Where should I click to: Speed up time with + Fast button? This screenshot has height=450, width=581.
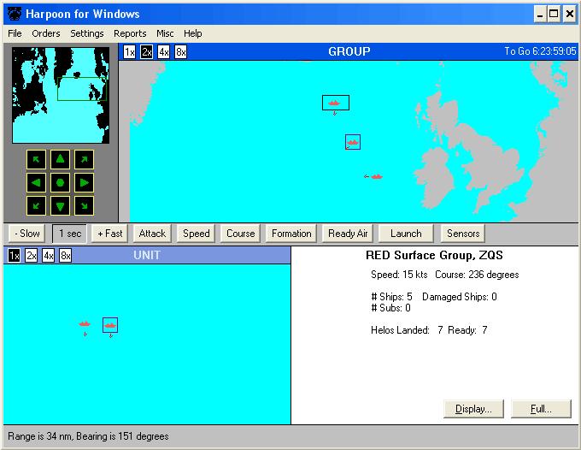pos(110,234)
